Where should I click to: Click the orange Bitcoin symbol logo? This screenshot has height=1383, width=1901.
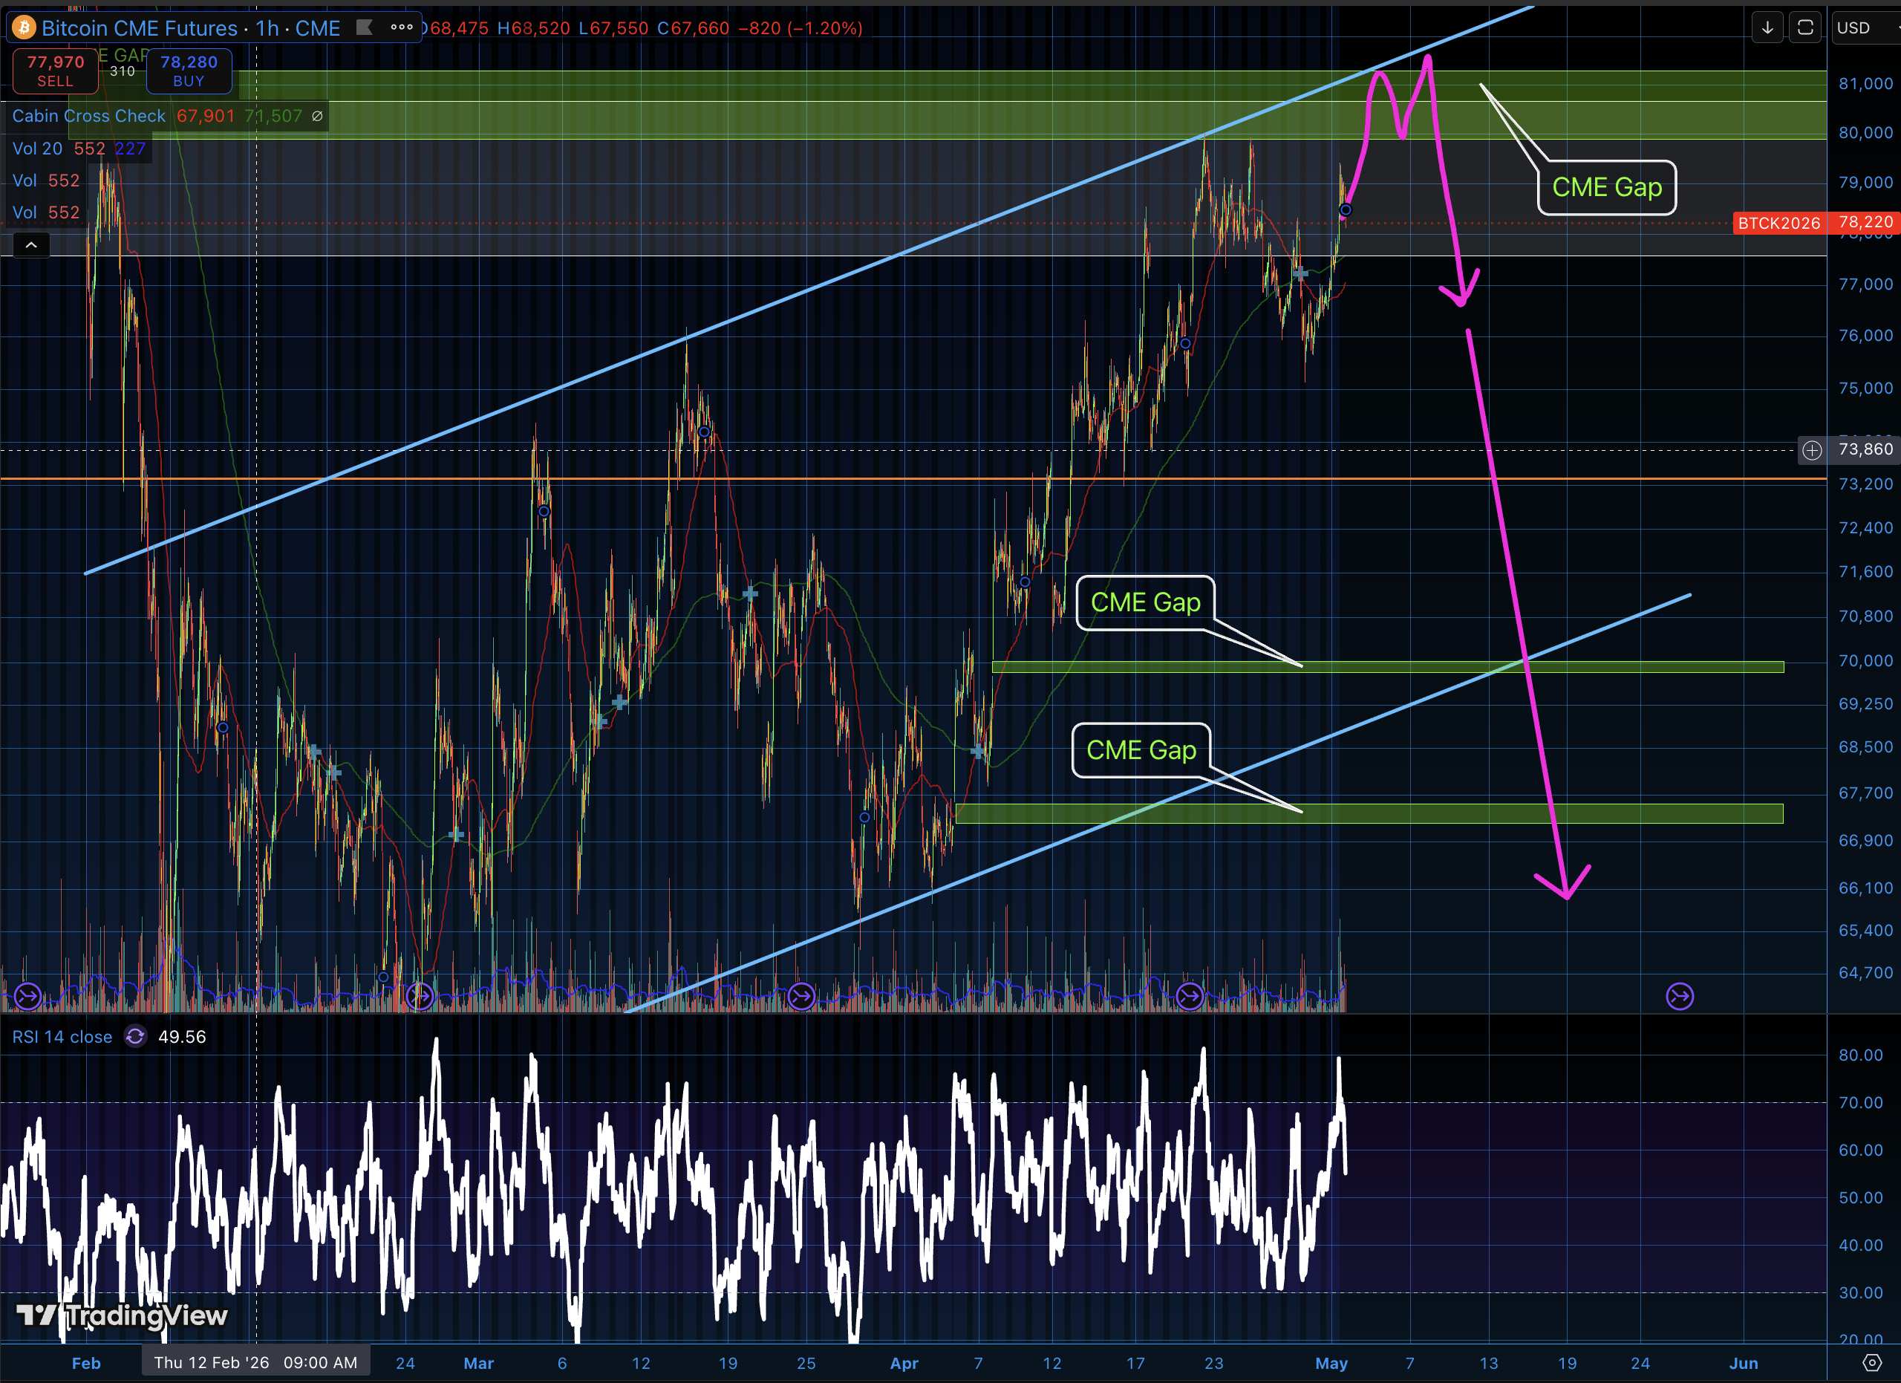tap(24, 27)
